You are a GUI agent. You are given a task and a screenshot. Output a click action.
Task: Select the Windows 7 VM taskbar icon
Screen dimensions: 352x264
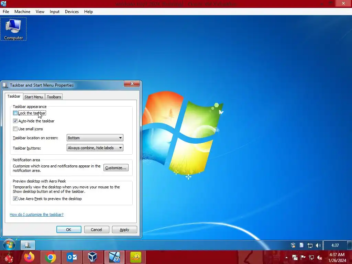pos(114,257)
